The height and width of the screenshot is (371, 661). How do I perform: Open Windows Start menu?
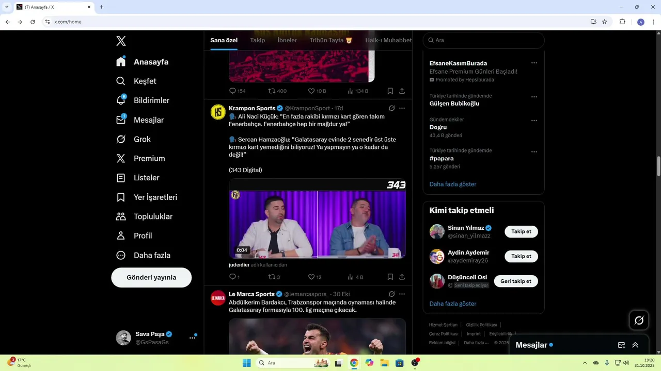coord(247,363)
